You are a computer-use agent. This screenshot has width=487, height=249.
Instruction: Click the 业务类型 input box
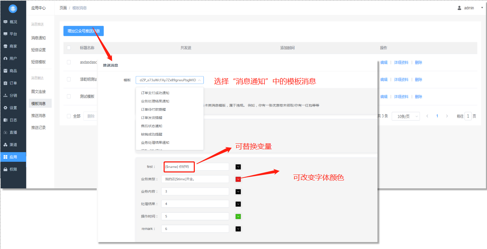(196, 179)
